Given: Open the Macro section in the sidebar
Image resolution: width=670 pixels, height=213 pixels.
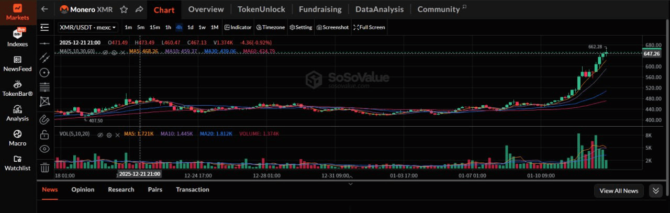Looking at the screenshot, I should (18, 138).
